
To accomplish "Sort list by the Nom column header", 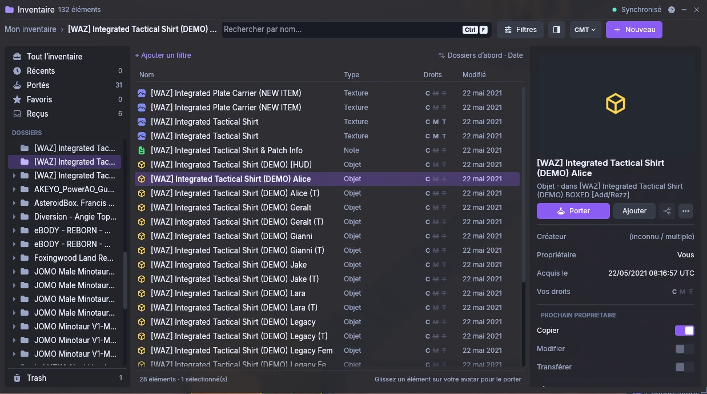I will [146, 75].
